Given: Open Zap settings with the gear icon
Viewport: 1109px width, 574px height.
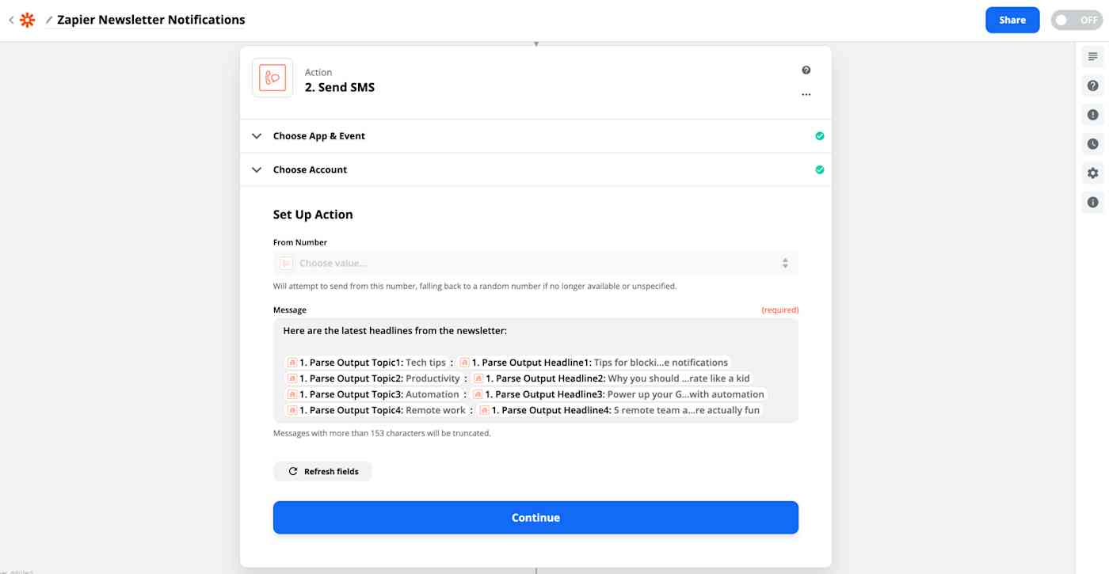Looking at the screenshot, I should point(1092,172).
